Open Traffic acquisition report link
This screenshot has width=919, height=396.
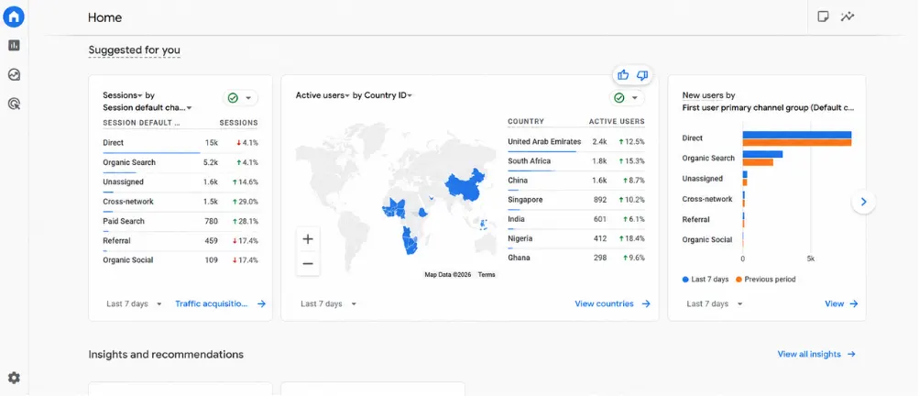[221, 304]
